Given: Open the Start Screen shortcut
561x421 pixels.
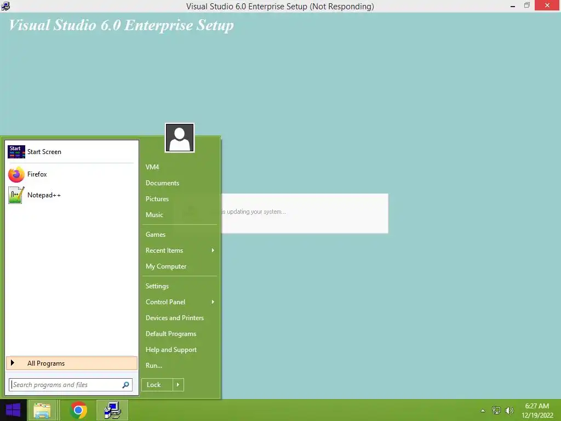Looking at the screenshot, I should pos(72,152).
